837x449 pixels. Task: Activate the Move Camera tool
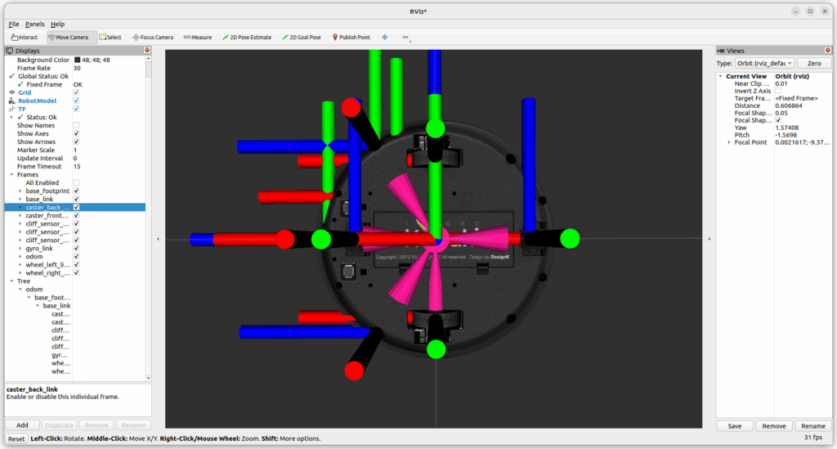click(x=68, y=37)
